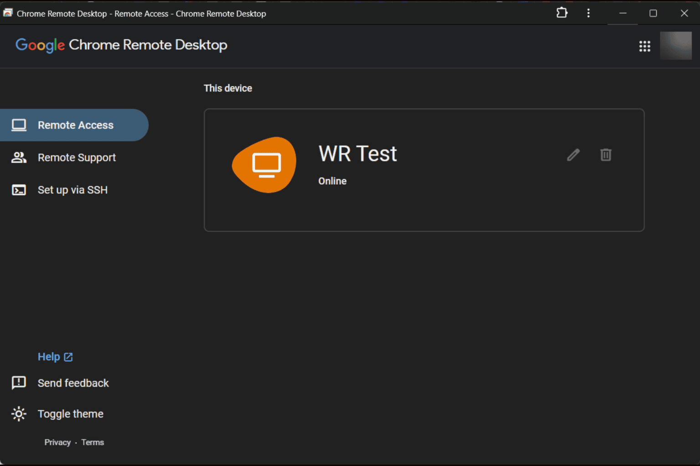Maximize the Chrome Remote Desktop window
The height and width of the screenshot is (466, 700).
point(653,13)
